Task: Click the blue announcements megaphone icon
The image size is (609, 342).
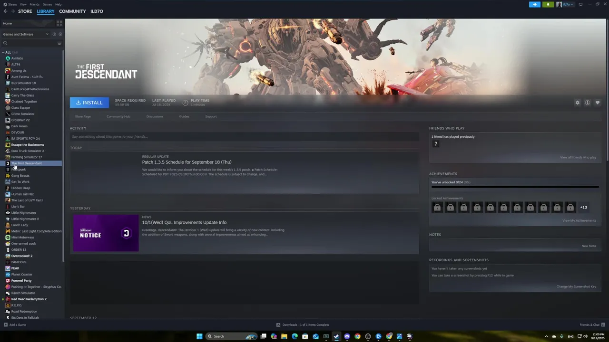Action: (534, 4)
